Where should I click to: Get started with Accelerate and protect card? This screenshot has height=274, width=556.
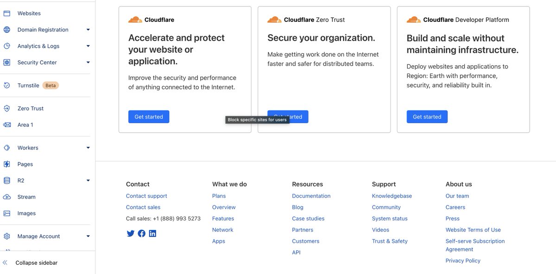(x=149, y=117)
